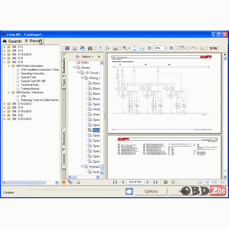Activate the Snapshot camera tool
This screenshot has height=229, width=229.
coord(115,48)
